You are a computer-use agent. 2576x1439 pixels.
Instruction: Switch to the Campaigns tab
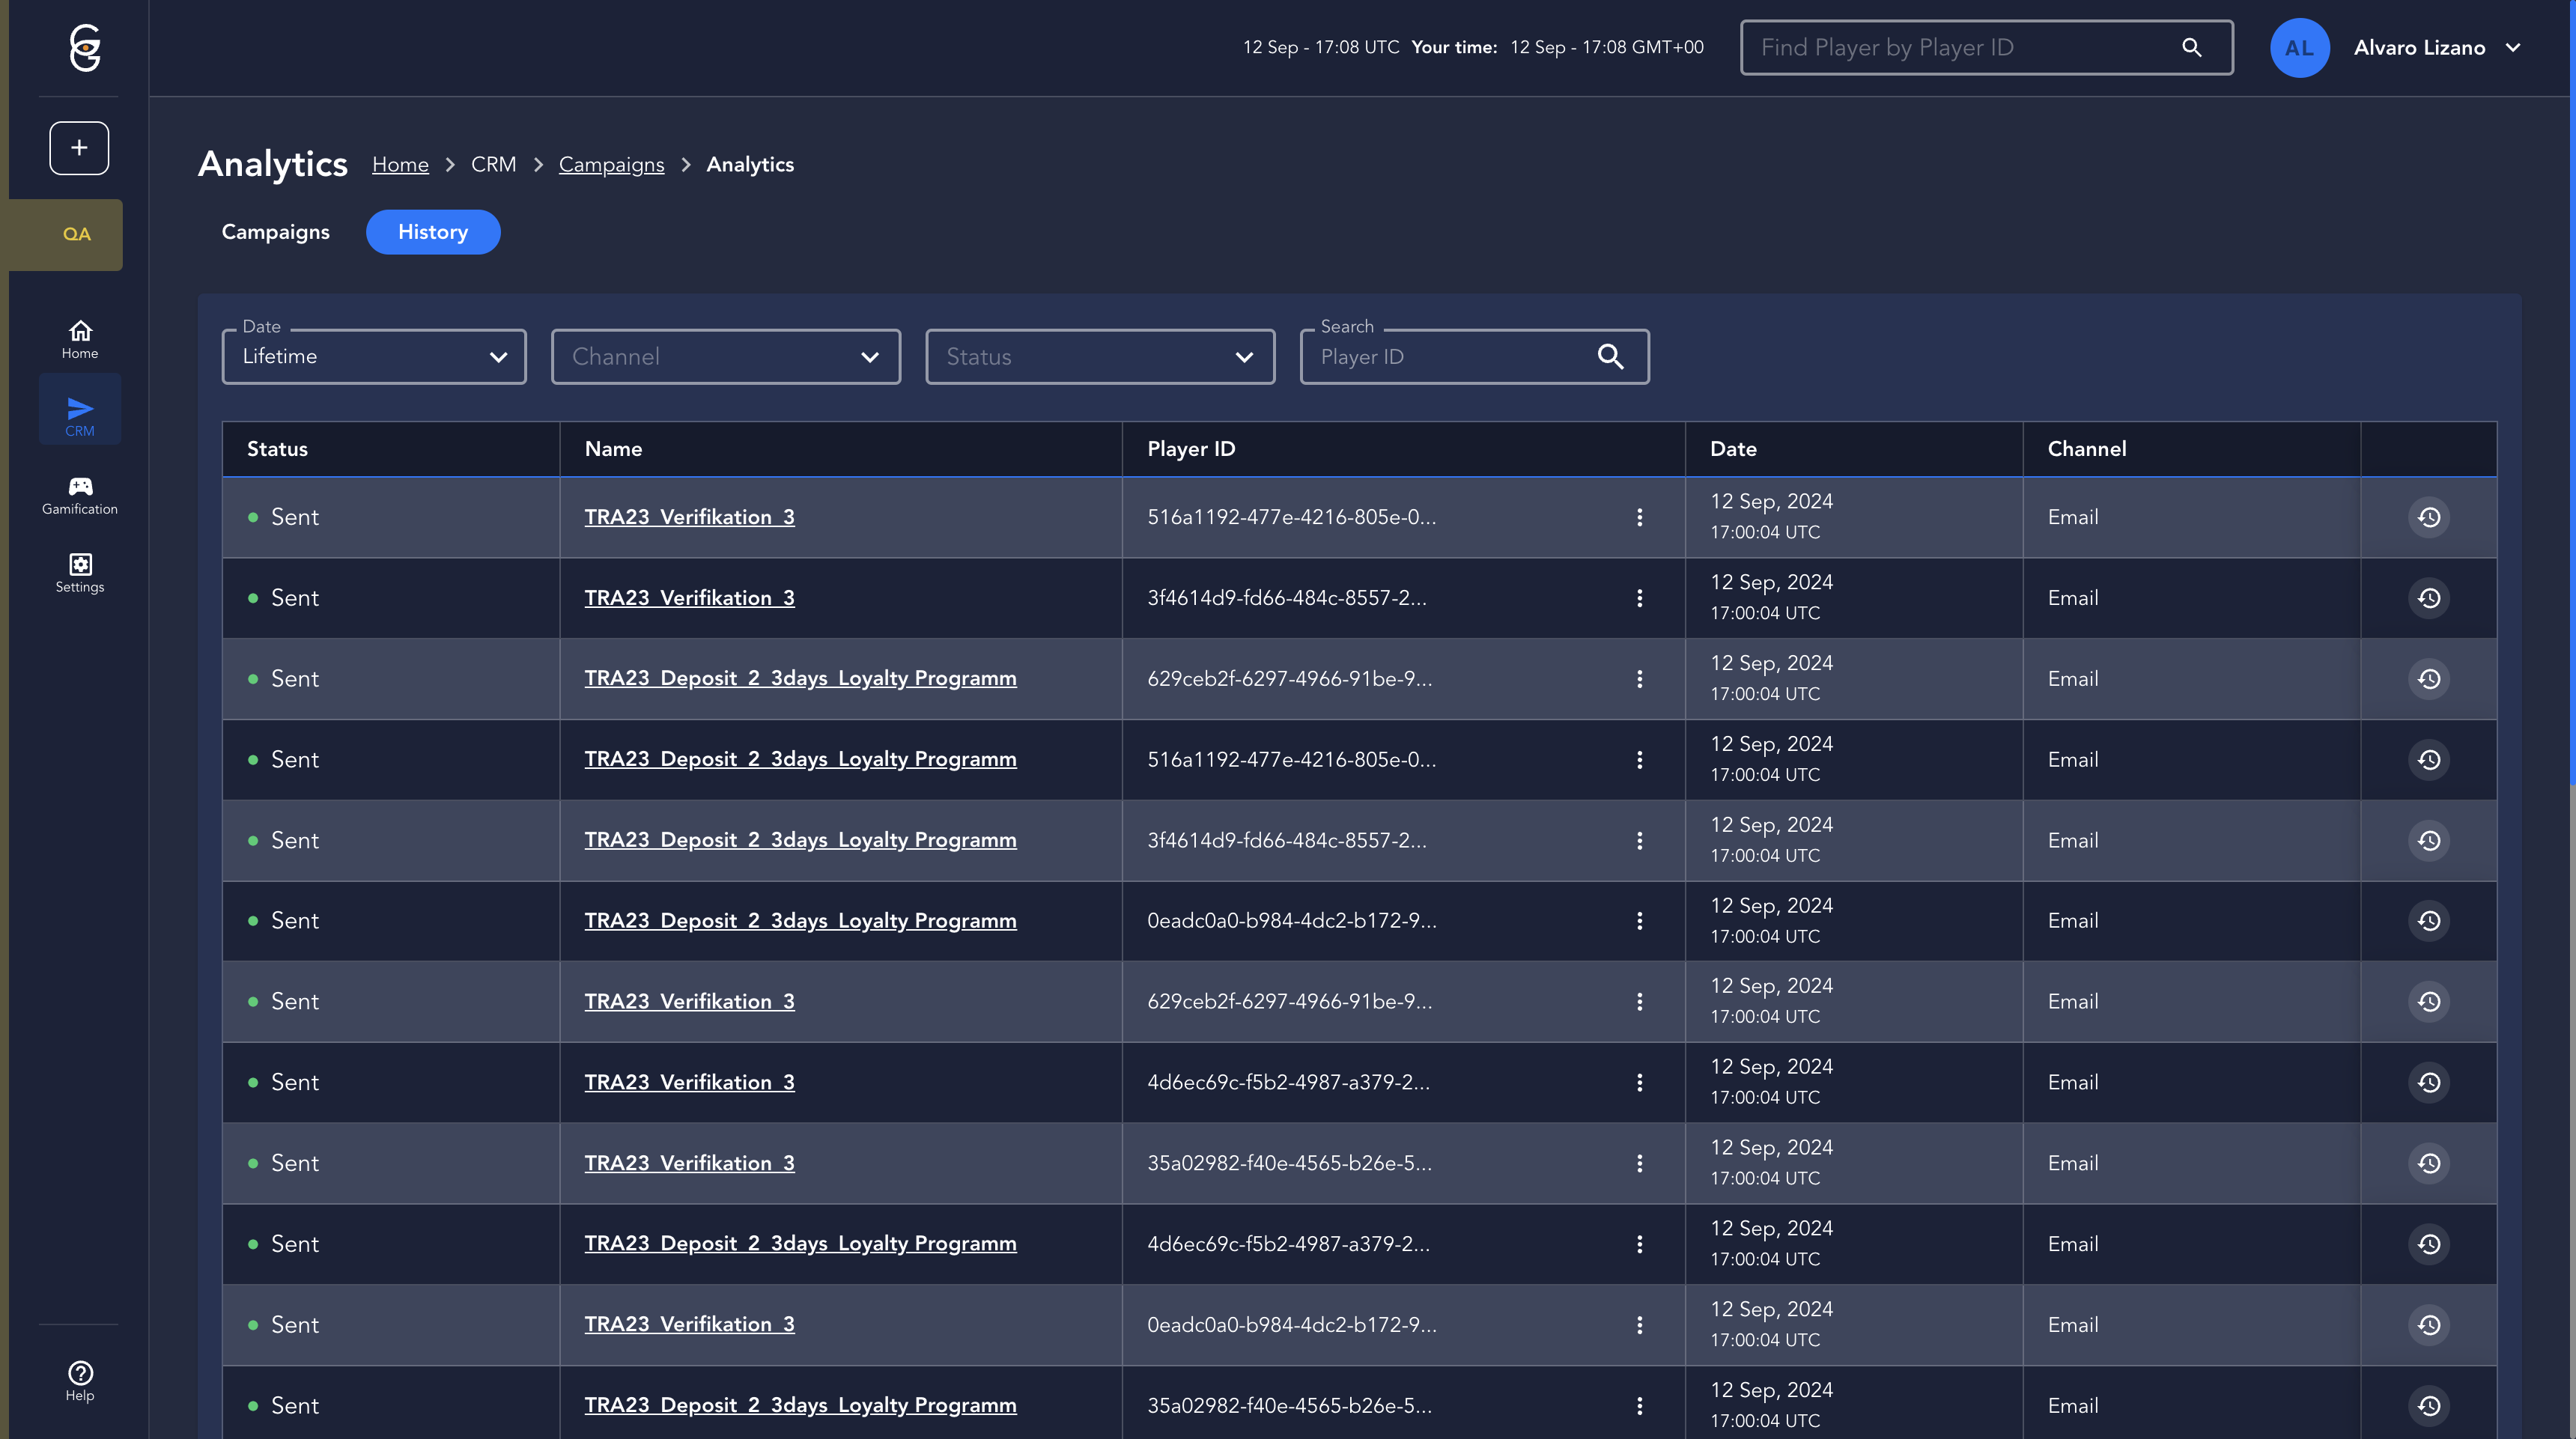(275, 232)
